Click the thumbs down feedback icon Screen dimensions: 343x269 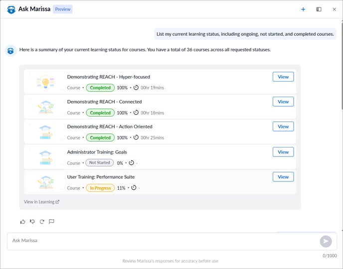[x=32, y=222]
